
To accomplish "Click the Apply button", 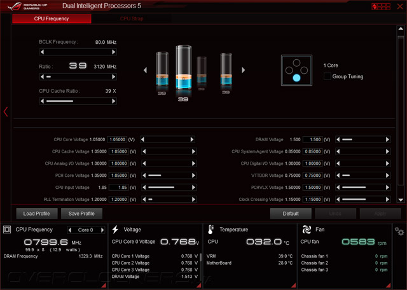I will tap(380, 214).
